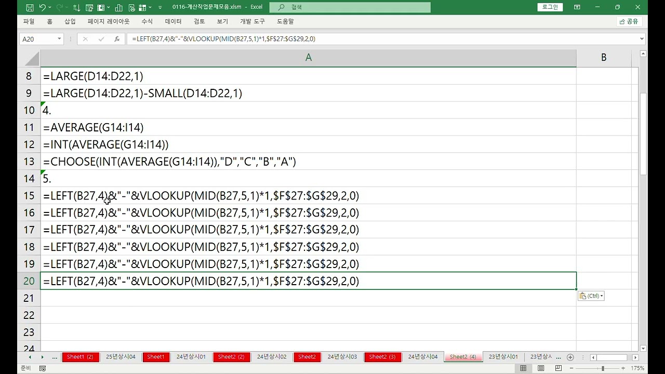Click cell with LARGE minus SMALL formula

tap(308, 94)
